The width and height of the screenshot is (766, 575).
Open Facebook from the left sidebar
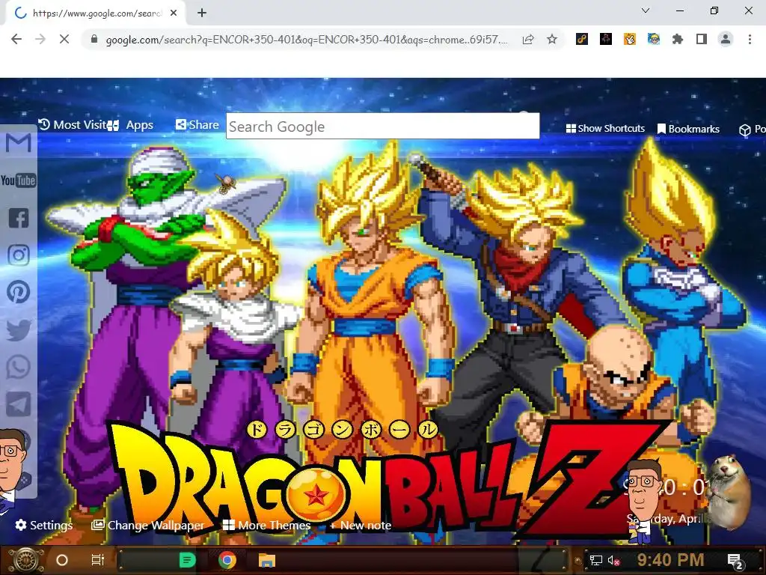pos(19,218)
